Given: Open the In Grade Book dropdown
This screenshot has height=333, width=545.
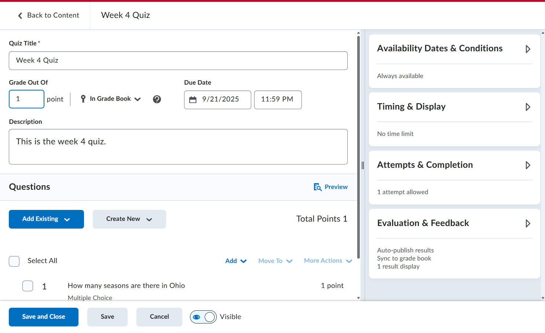Looking at the screenshot, I should coord(111,99).
